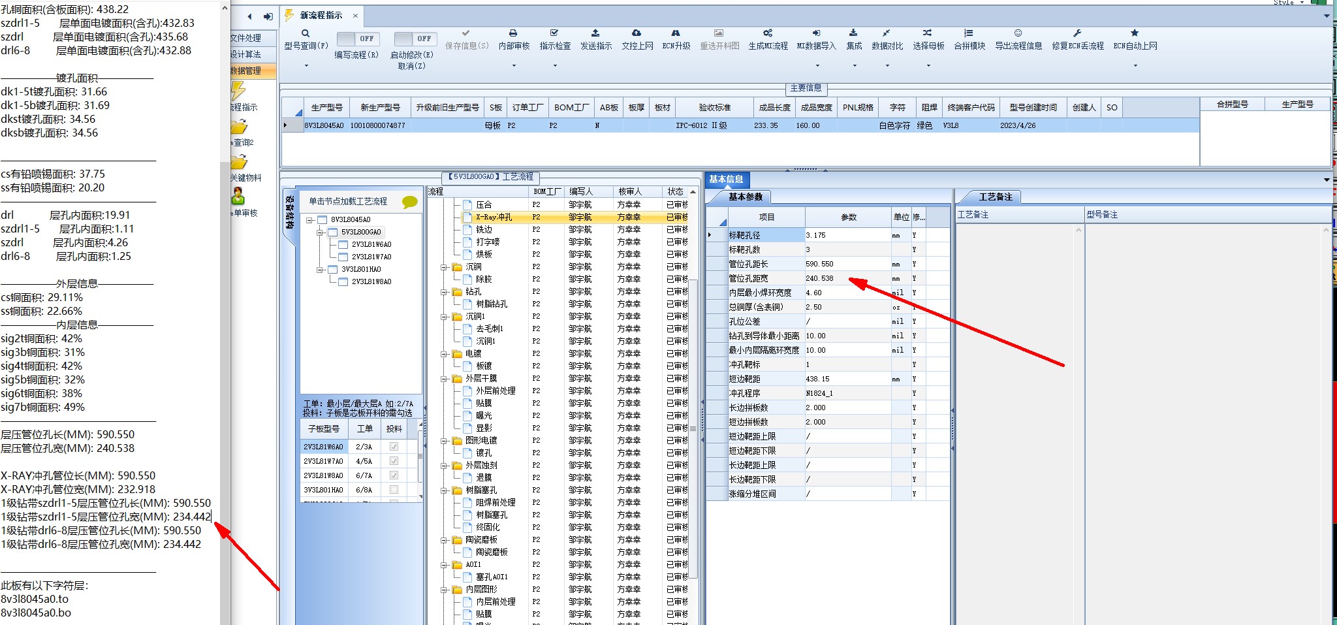Select the 2V3L81W8A0 tree node
The image size is (1337, 625).
click(371, 281)
